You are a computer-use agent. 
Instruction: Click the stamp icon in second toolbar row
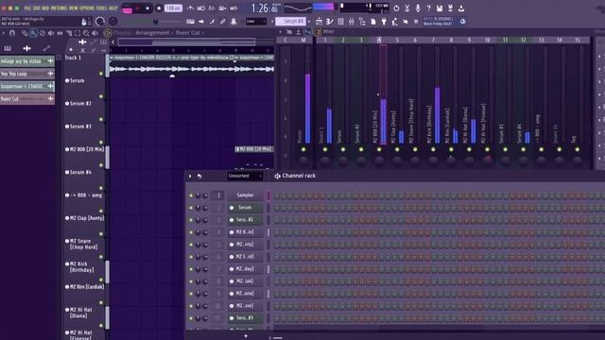(233, 22)
